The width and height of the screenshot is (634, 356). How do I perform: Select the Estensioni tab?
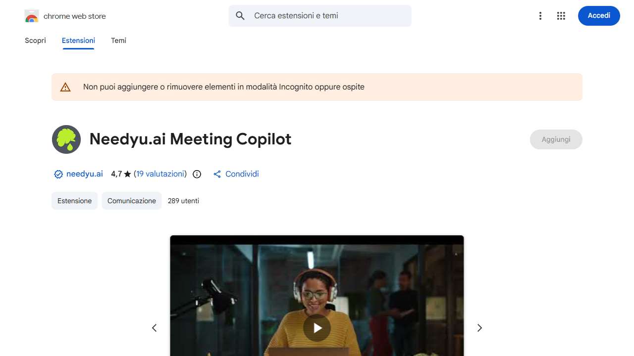78,41
